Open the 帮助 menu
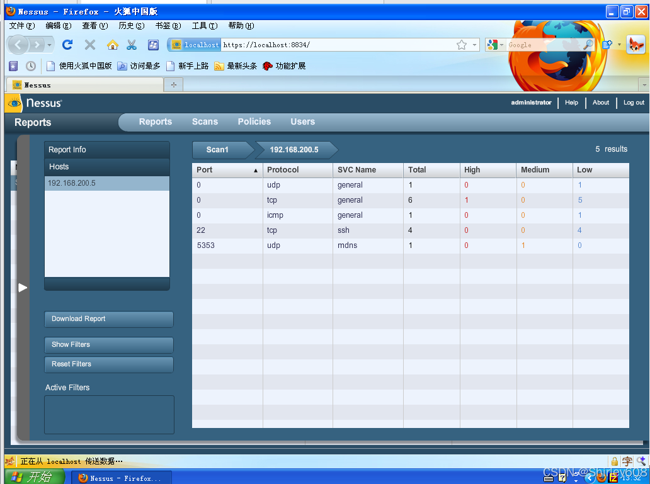Screen dimensions: 650x484 [241, 26]
